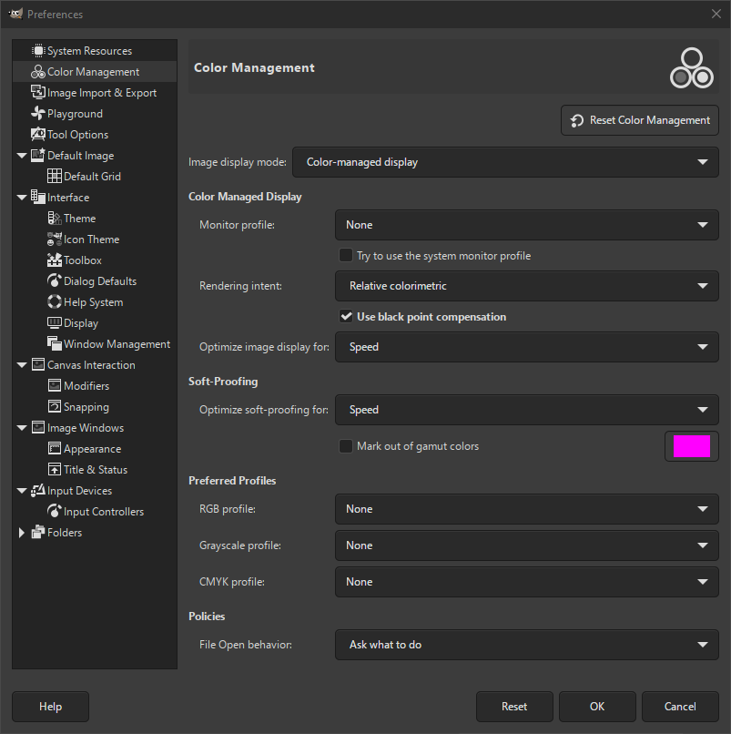Open the Help dialog
Screen dimensions: 731x734
coord(50,706)
